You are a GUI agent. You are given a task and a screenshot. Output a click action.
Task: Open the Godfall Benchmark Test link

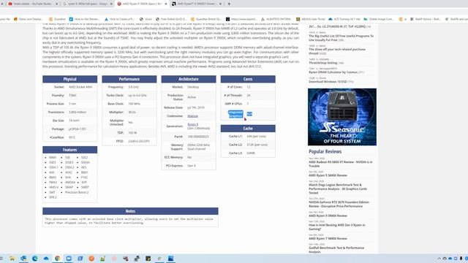336,250
